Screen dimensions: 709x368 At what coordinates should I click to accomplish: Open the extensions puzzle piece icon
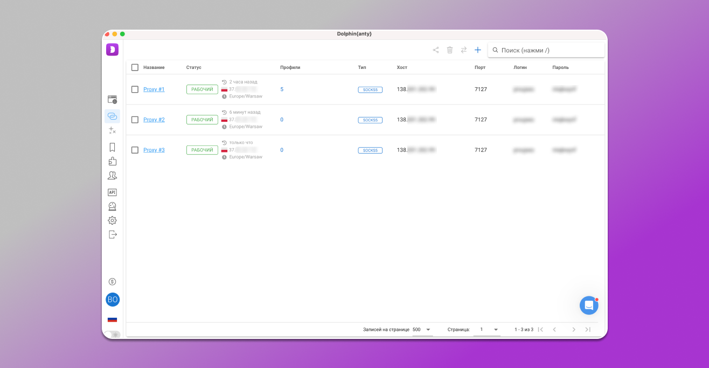[x=112, y=161]
